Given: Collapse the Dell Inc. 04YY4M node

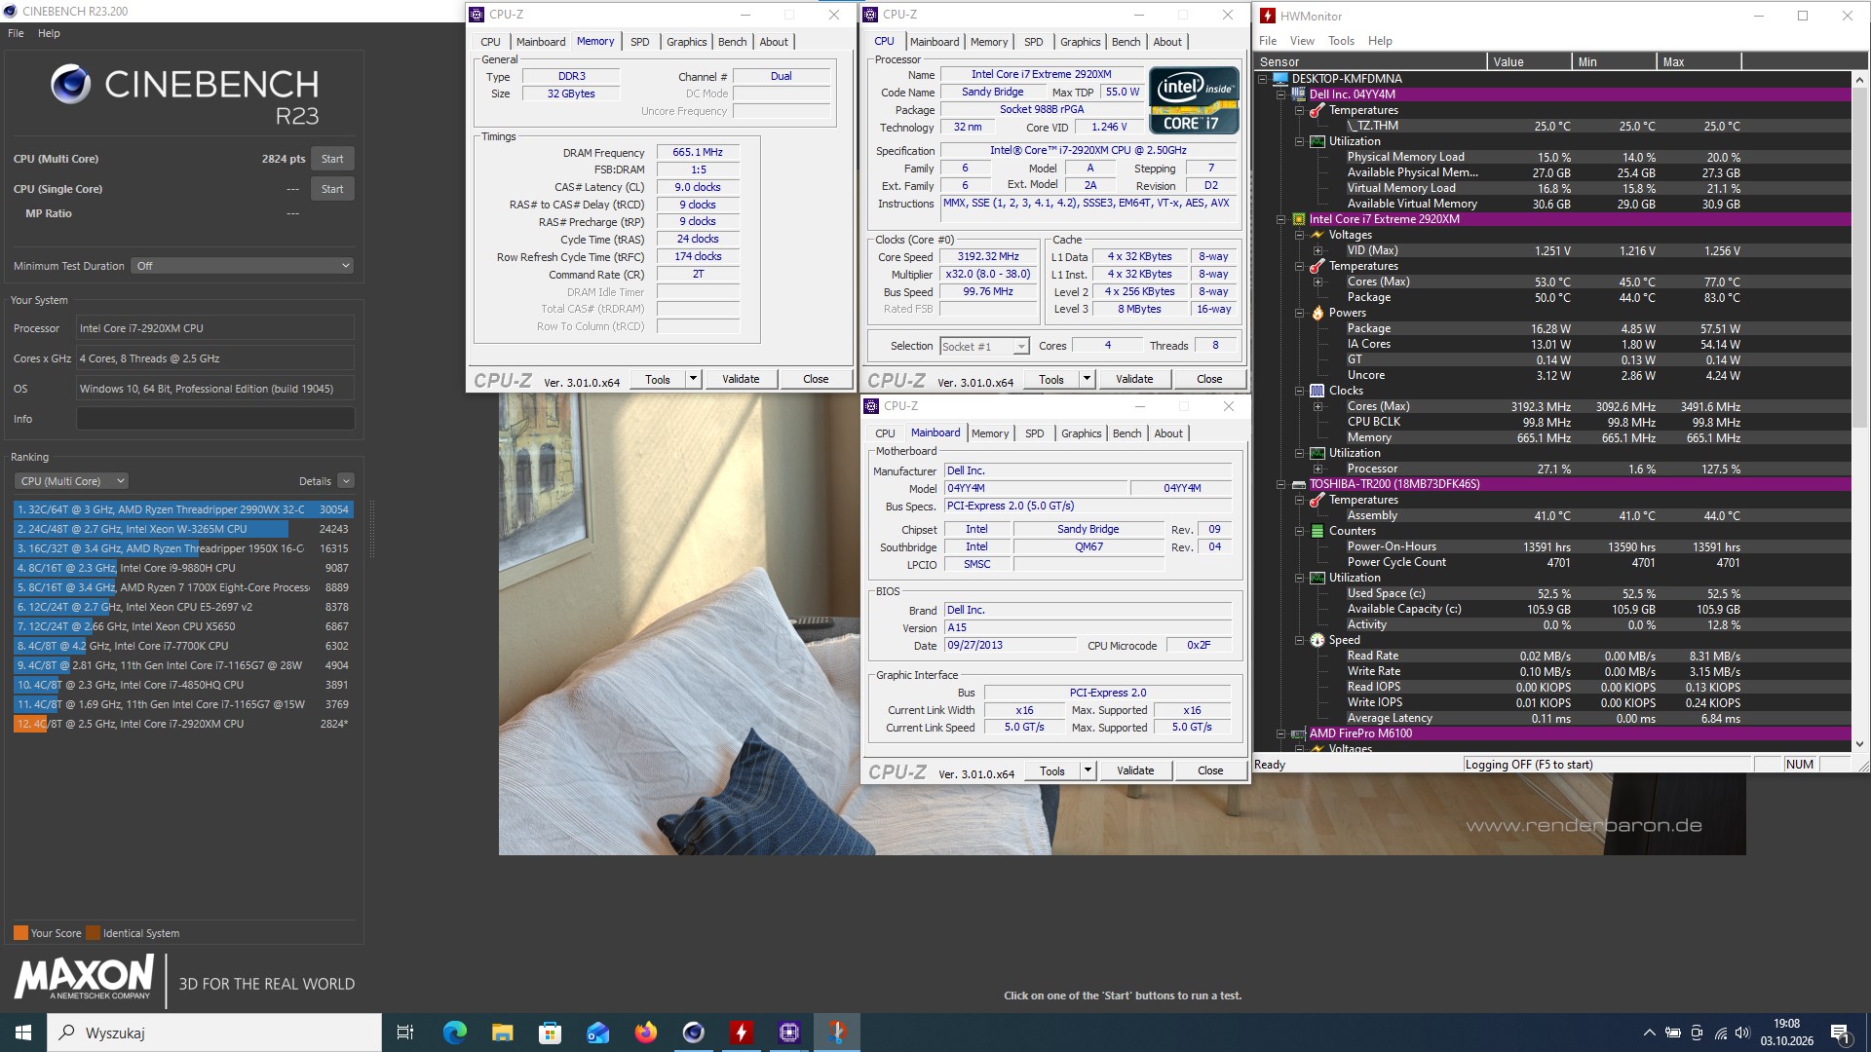Looking at the screenshot, I should tap(1281, 94).
